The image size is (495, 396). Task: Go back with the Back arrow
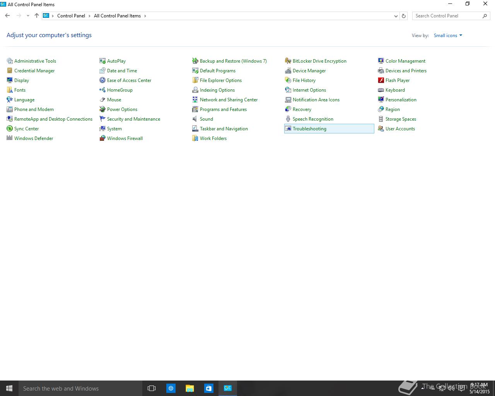click(7, 16)
